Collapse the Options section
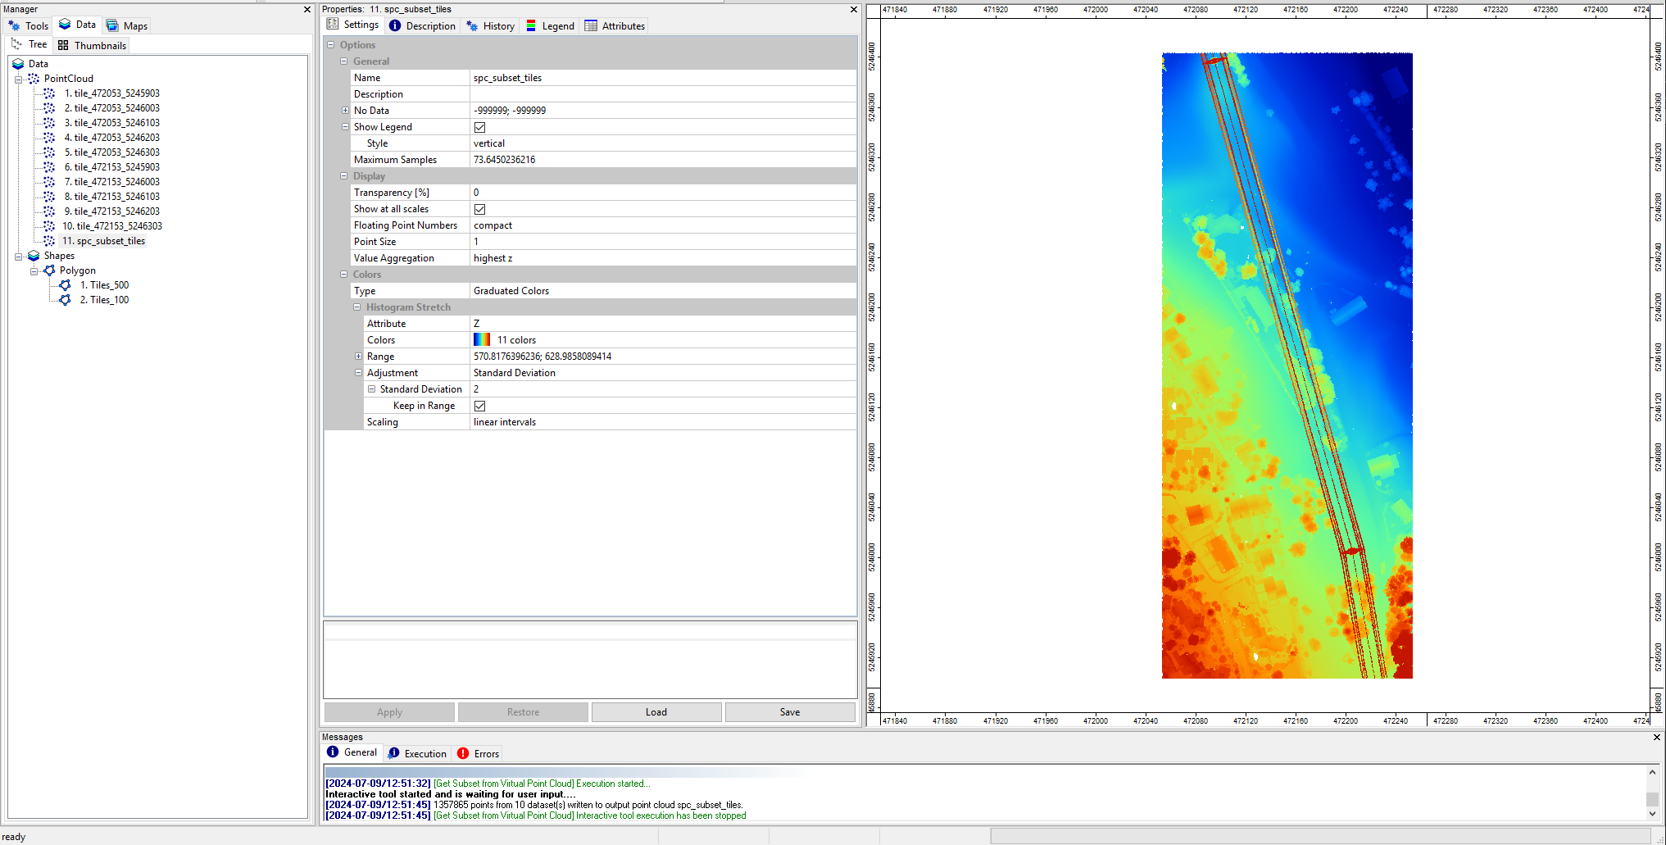Screen dimensions: 1666x845 [x=331, y=45]
